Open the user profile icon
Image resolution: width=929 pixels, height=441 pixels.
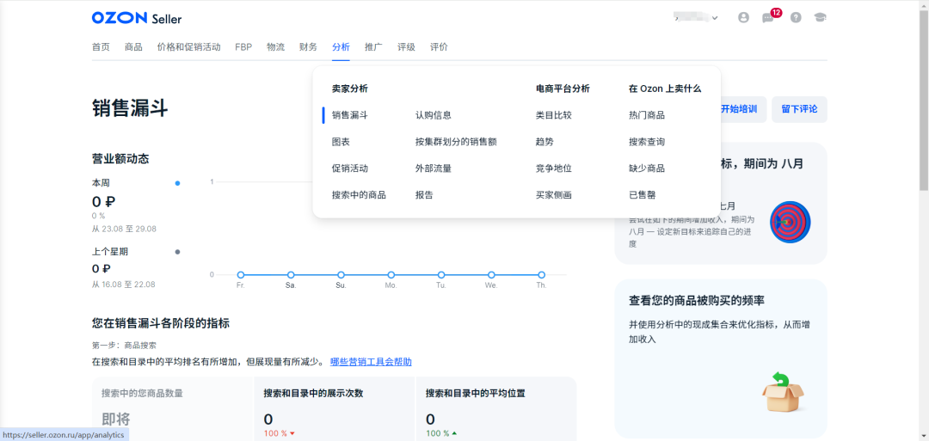pyautogui.click(x=743, y=18)
